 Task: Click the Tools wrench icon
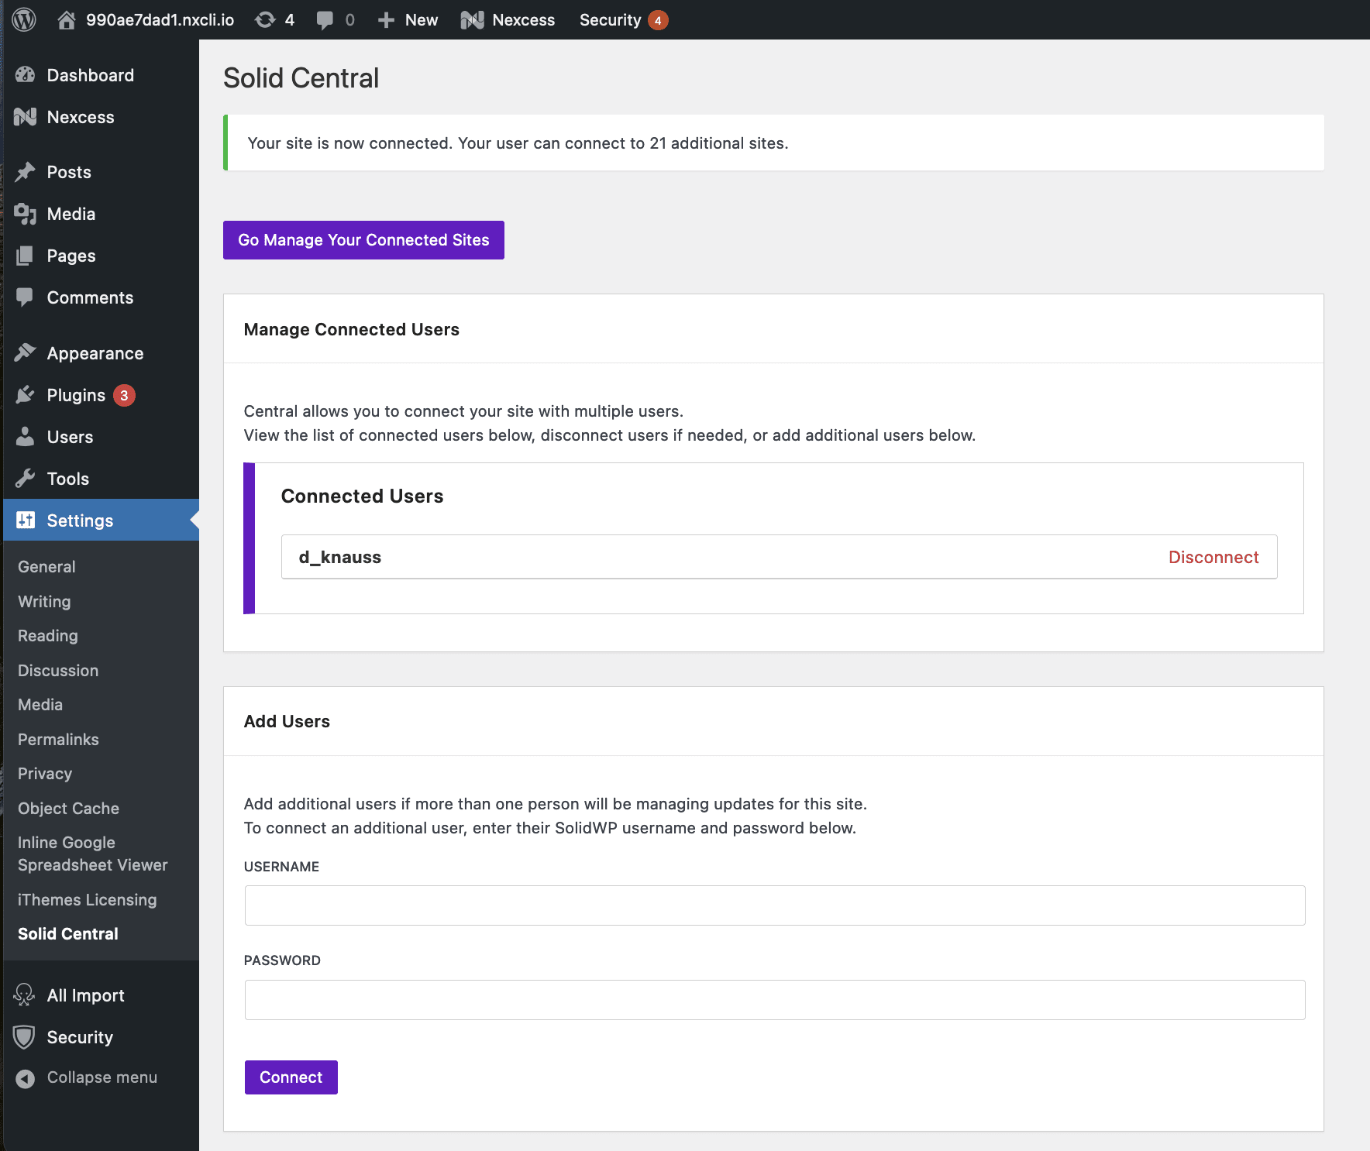(25, 479)
